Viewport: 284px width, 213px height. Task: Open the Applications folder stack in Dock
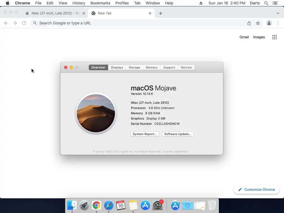(175, 206)
